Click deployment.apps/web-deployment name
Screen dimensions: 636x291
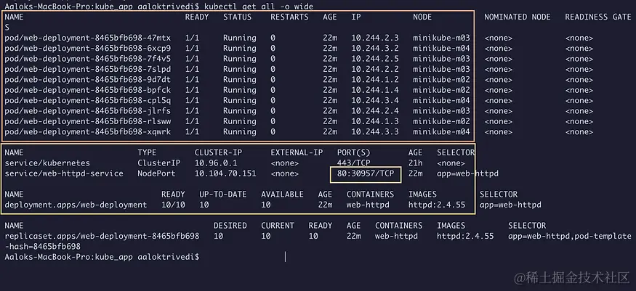(x=76, y=205)
